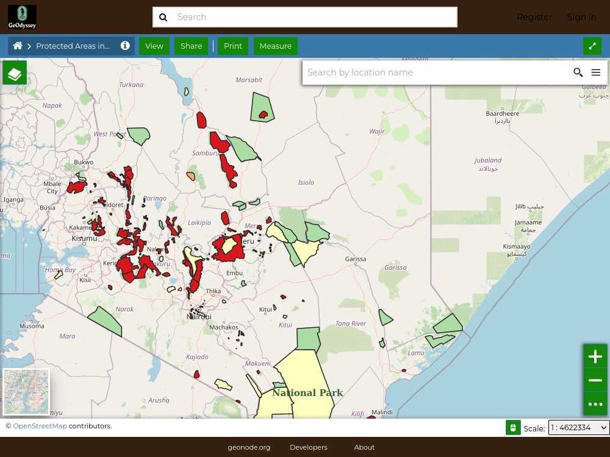The height and width of the screenshot is (457, 610).
Task: Click the Print button
Action: [x=233, y=46]
